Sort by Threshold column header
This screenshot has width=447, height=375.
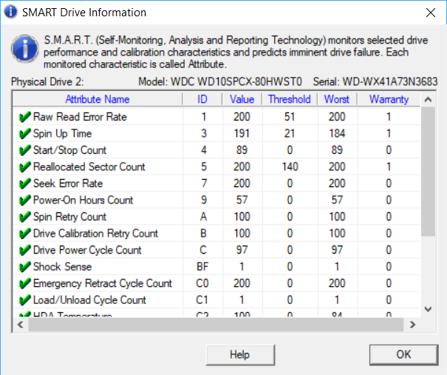tap(290, 99)
